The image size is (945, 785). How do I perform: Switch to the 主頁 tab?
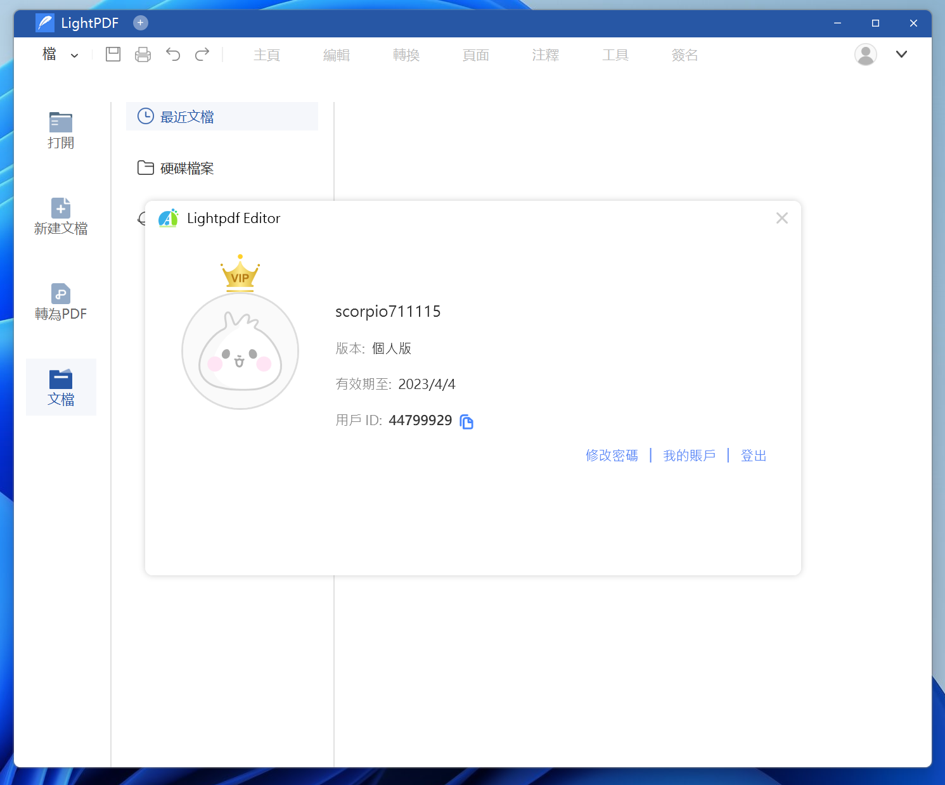pyautogui.click(x=267, y=55)
